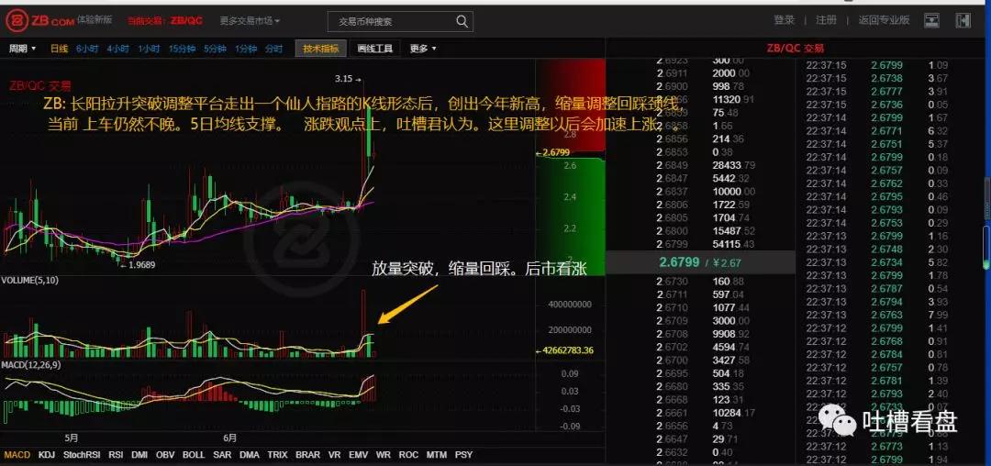This screenshot has width=991, height=466.
Task: Switch to the 5分钟 timeframe
Action: (x=215, y=48)
